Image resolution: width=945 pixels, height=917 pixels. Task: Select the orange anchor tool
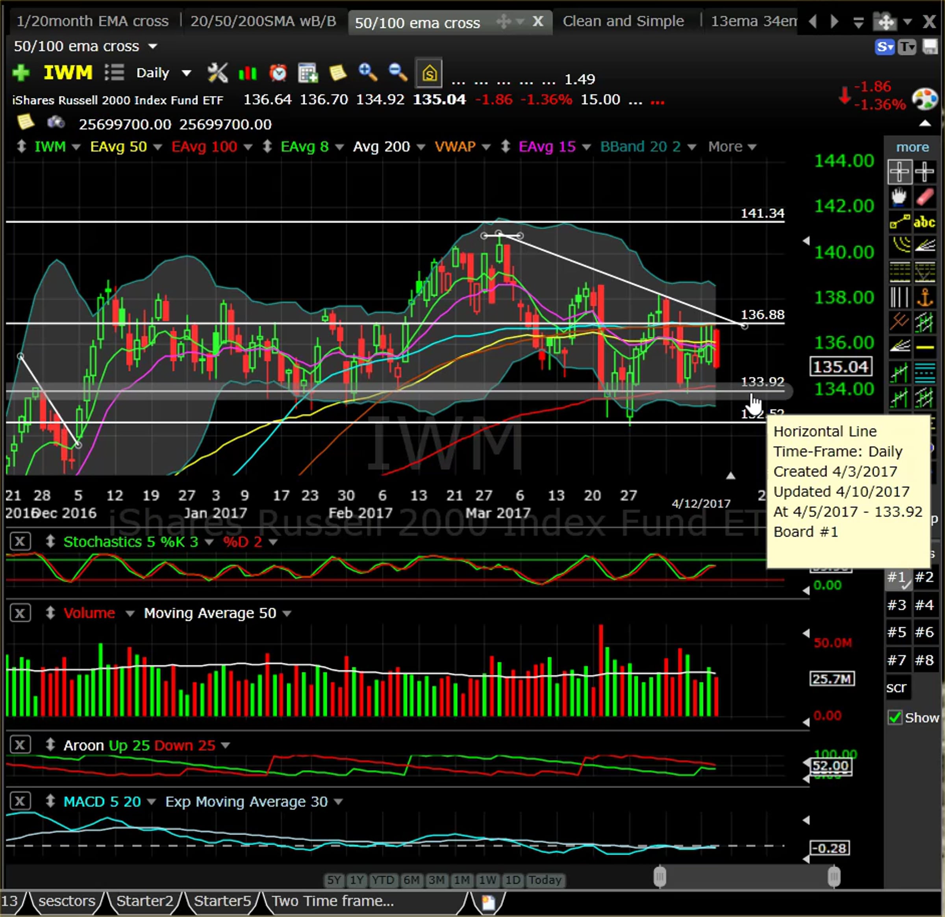coord(925,297)
